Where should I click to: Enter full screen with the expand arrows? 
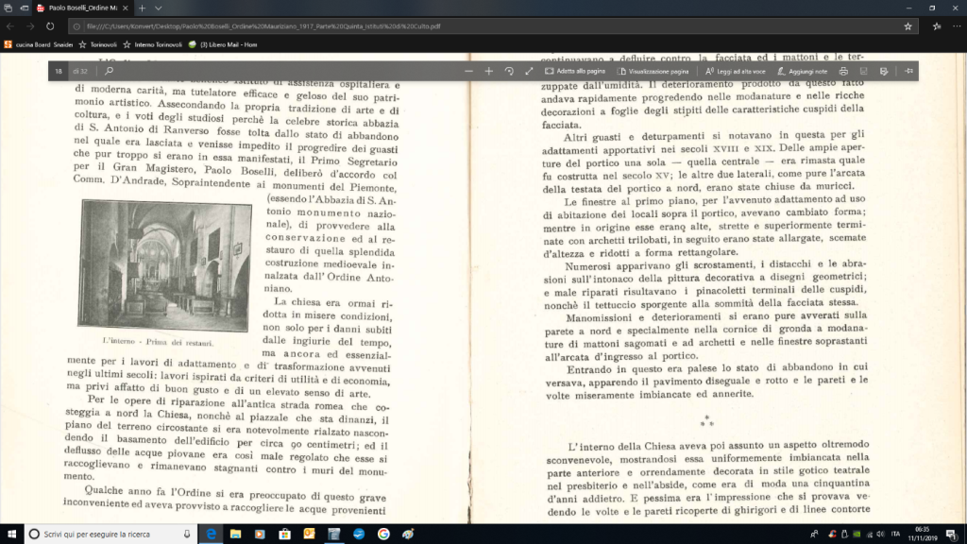click(x=529, y=71)
